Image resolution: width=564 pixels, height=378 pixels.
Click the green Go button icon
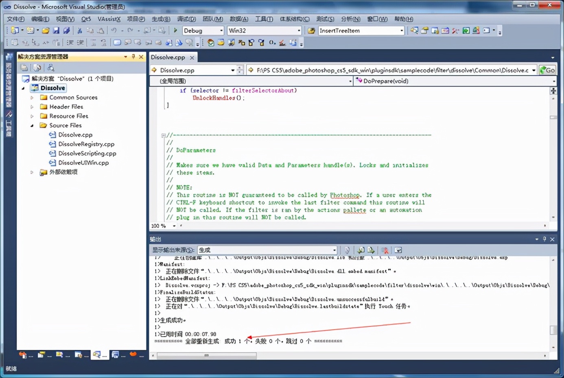(547, 70)
